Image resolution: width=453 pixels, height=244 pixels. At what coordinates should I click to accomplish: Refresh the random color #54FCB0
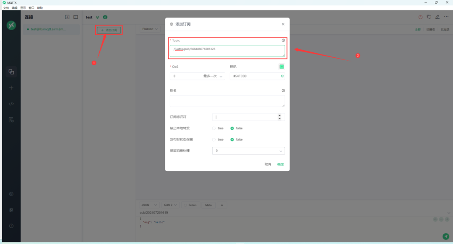pos(282,76)
